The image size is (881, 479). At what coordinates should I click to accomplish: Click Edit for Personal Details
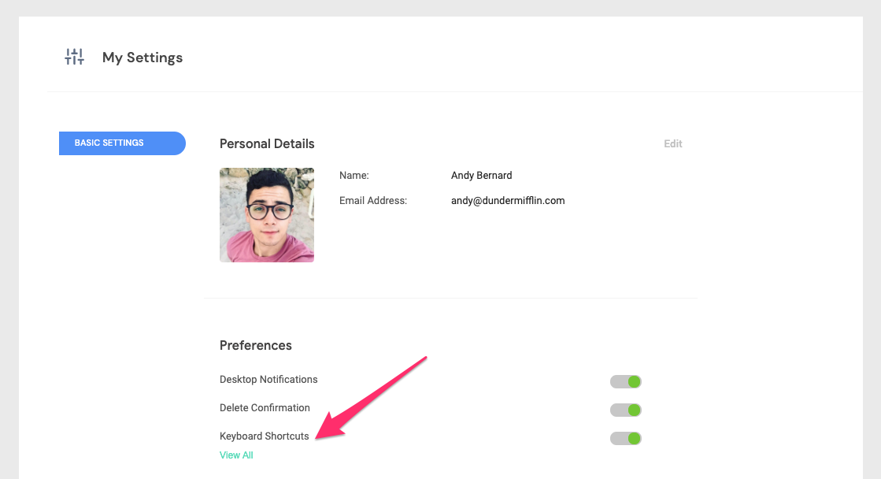(x=672, y=144)
